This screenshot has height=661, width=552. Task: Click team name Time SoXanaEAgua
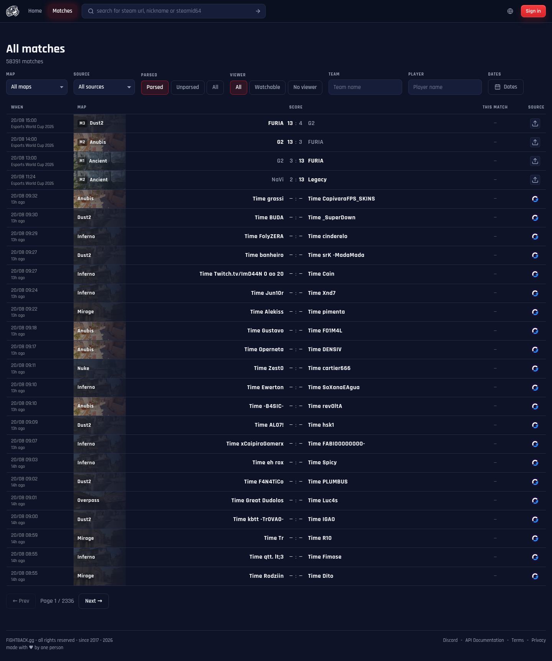pyautogui.click(x=334, y=387)
